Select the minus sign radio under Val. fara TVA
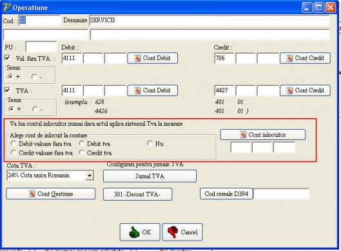 34,77
